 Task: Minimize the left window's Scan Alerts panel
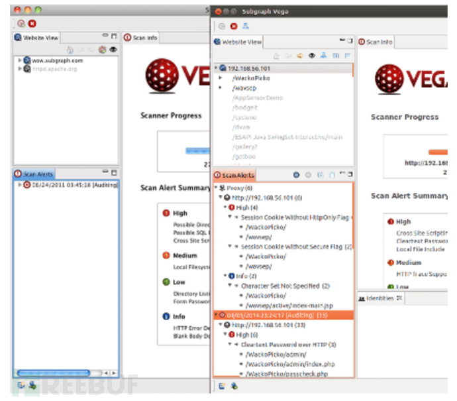[105, 171]
